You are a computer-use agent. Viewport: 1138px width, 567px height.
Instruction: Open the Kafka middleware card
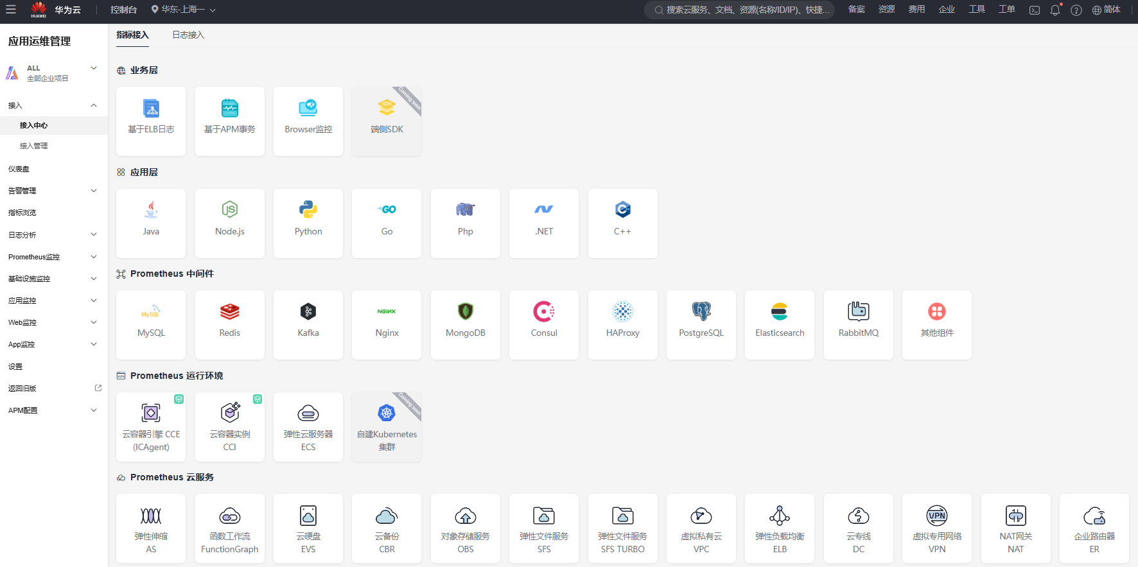(x=308, y=325)
